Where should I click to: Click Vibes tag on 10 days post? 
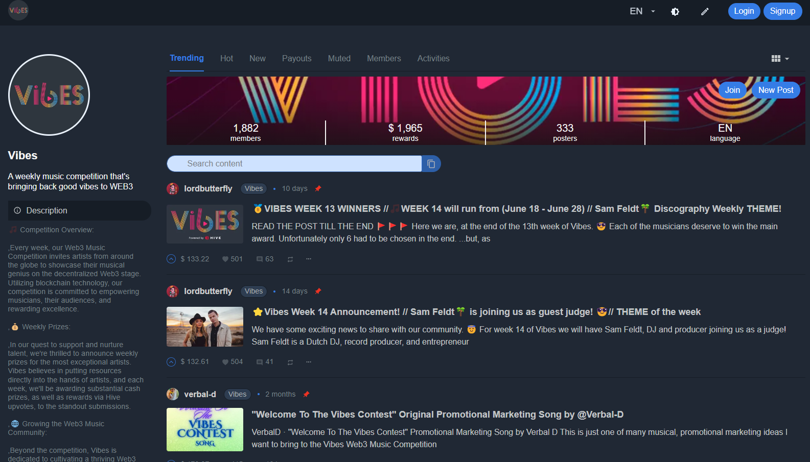[x=253, y=189]
